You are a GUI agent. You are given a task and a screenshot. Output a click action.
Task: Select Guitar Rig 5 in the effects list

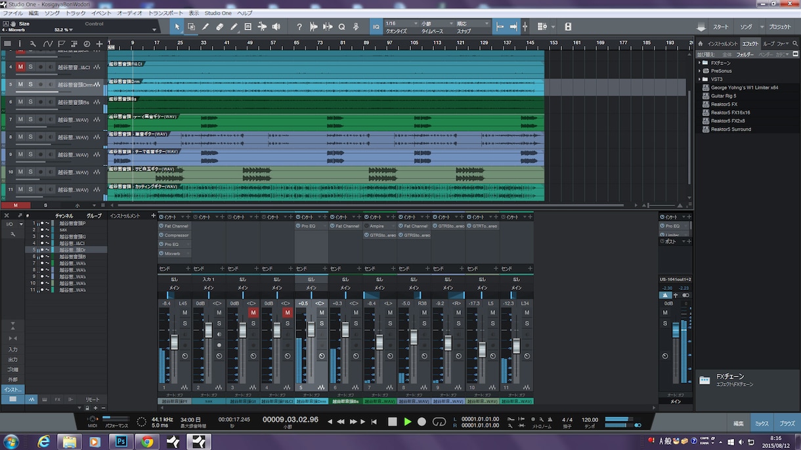tap(724, 96)
